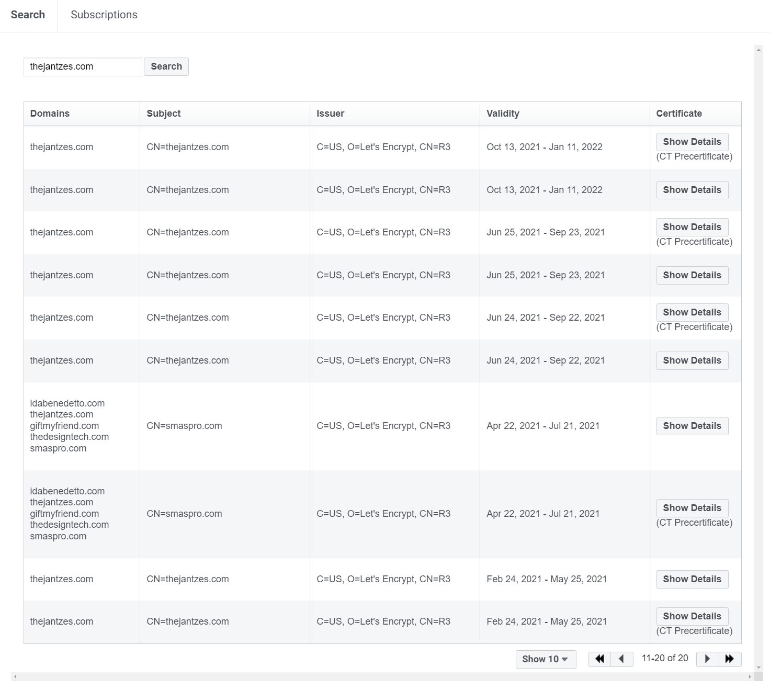Go to the first page of results
770x690 pixels.
599,659
